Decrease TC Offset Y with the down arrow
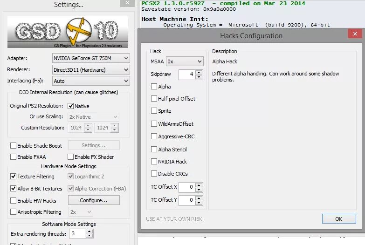Screen dimensions: 365x245 coord(199,203)
